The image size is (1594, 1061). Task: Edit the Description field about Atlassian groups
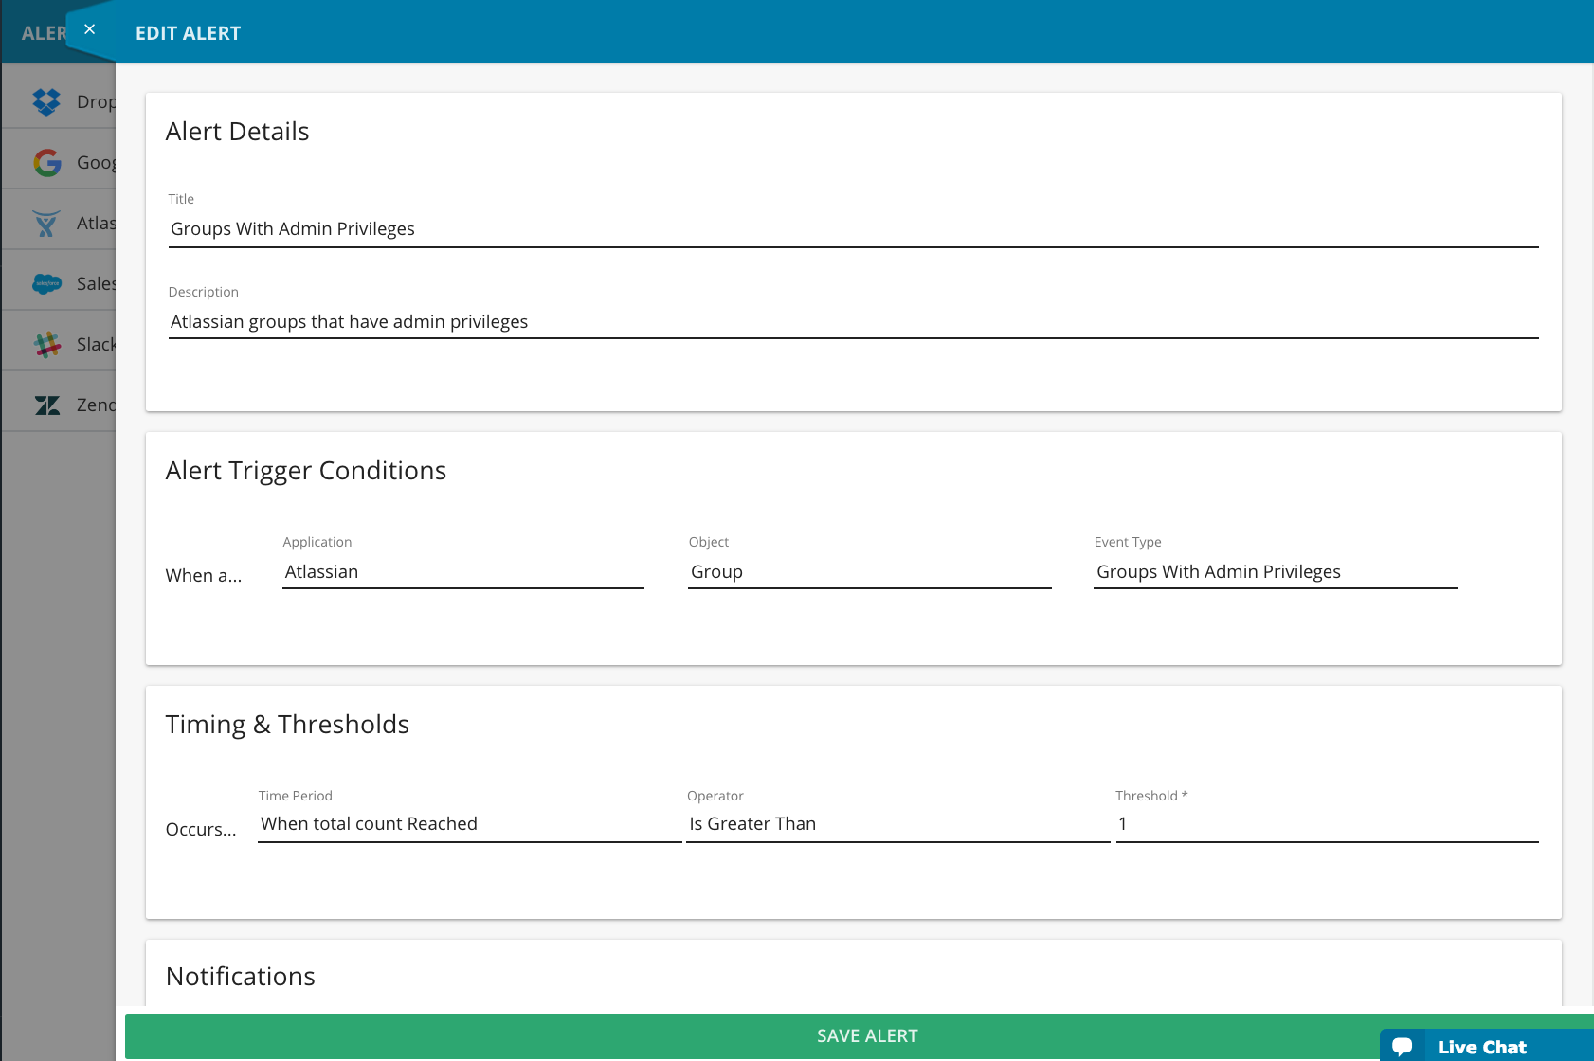click(853, 322)
